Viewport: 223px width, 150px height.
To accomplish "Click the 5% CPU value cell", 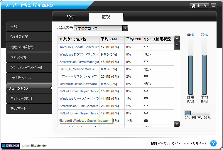I will click(x=134, y=84).
